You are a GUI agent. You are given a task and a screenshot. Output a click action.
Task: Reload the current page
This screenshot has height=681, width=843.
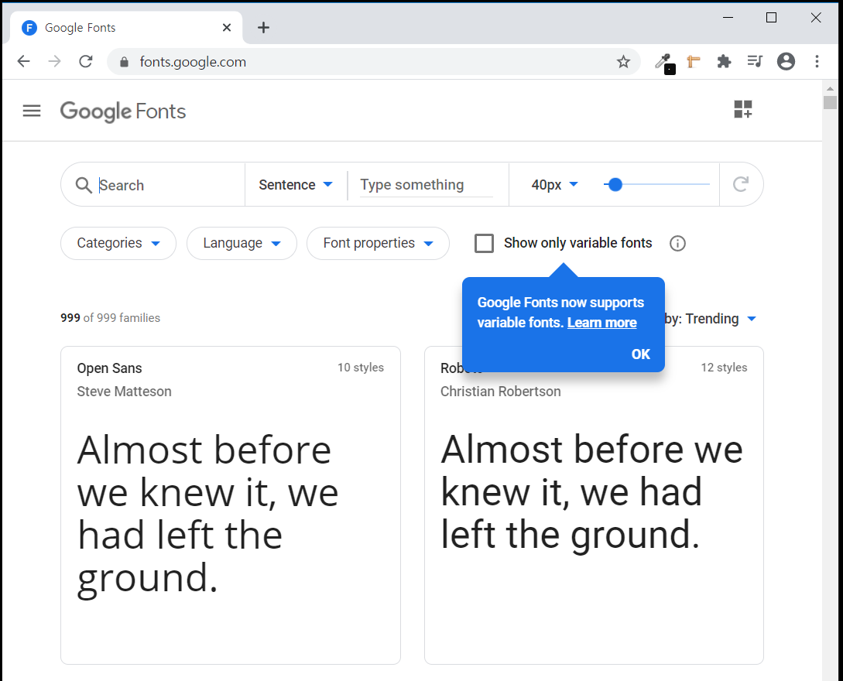click(85, 61)
